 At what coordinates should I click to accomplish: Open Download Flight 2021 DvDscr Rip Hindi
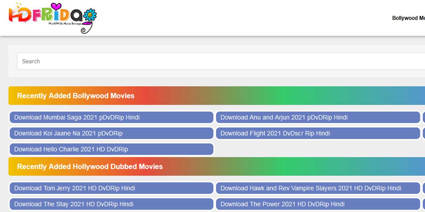pyautogui.click(x=318, y=133)
